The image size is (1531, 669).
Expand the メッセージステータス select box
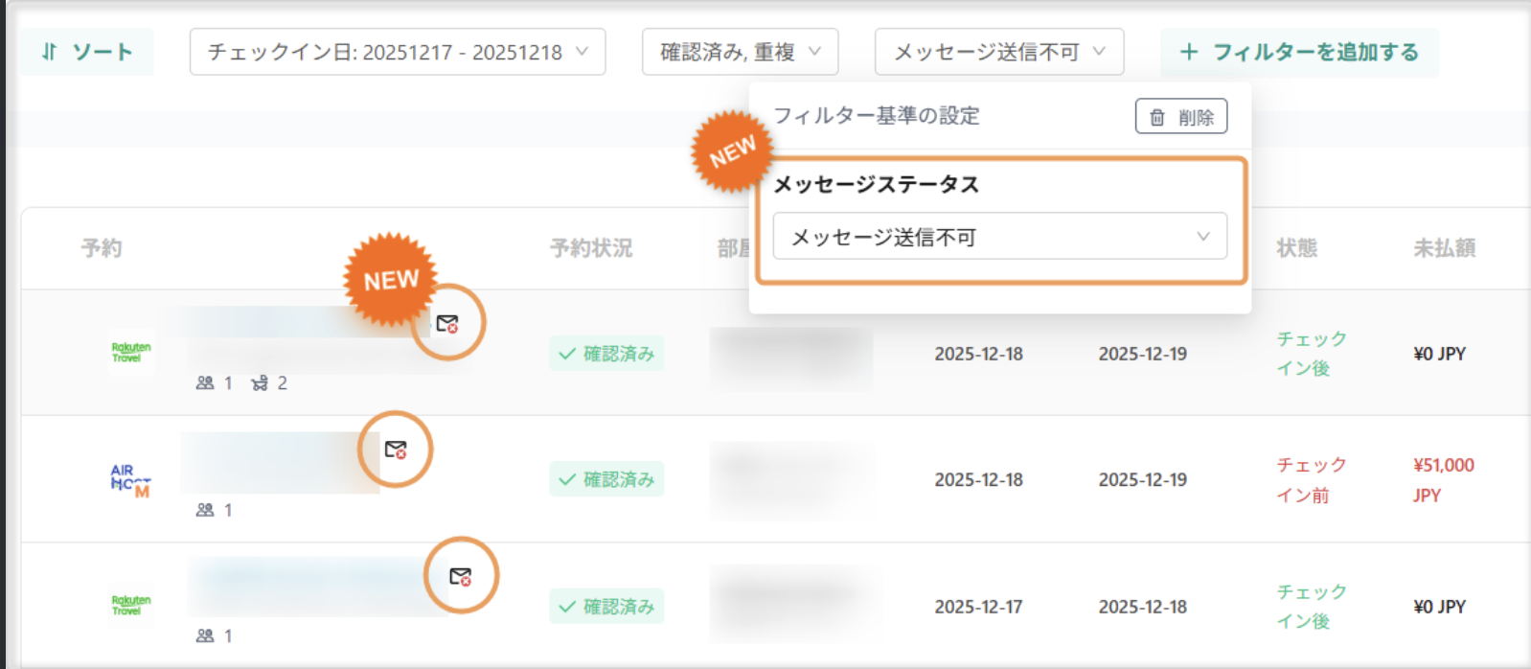pos(999,237)
